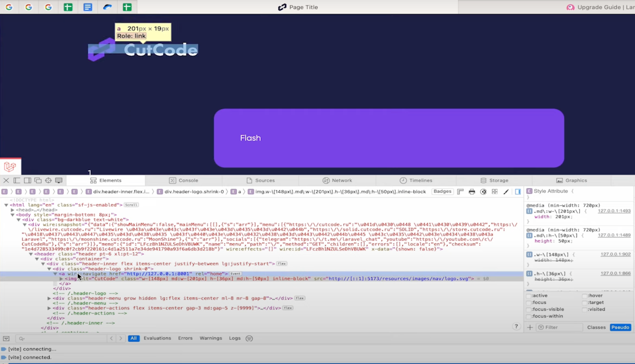Viewport: 635px width, 364px height.
Task: Dock the inspector to the left side
Action: (x=17, y=180)
